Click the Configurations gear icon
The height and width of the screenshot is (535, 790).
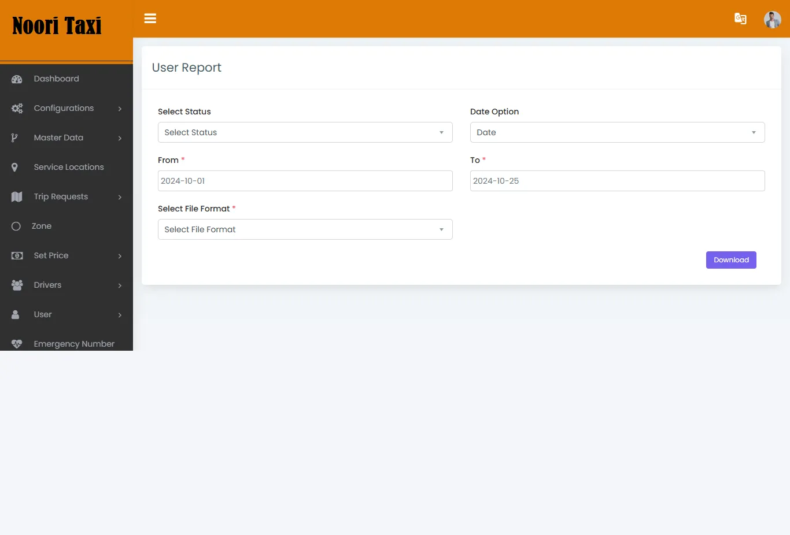pyautogui.click(x=16, y=108)
